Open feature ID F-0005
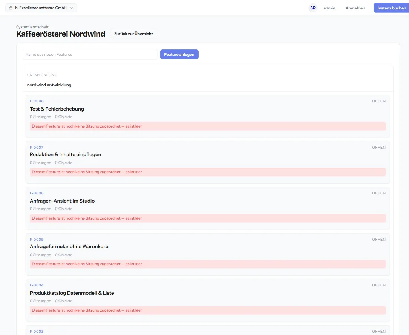The image size is (409, 335). pos(37,240)
